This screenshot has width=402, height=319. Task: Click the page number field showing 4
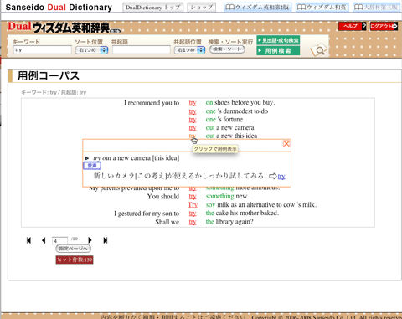pos(59,241)
